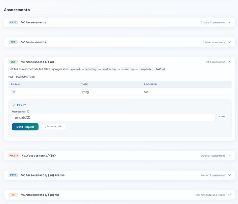
Task: Click the REQUIRED column header
Action: click(150, 84)
